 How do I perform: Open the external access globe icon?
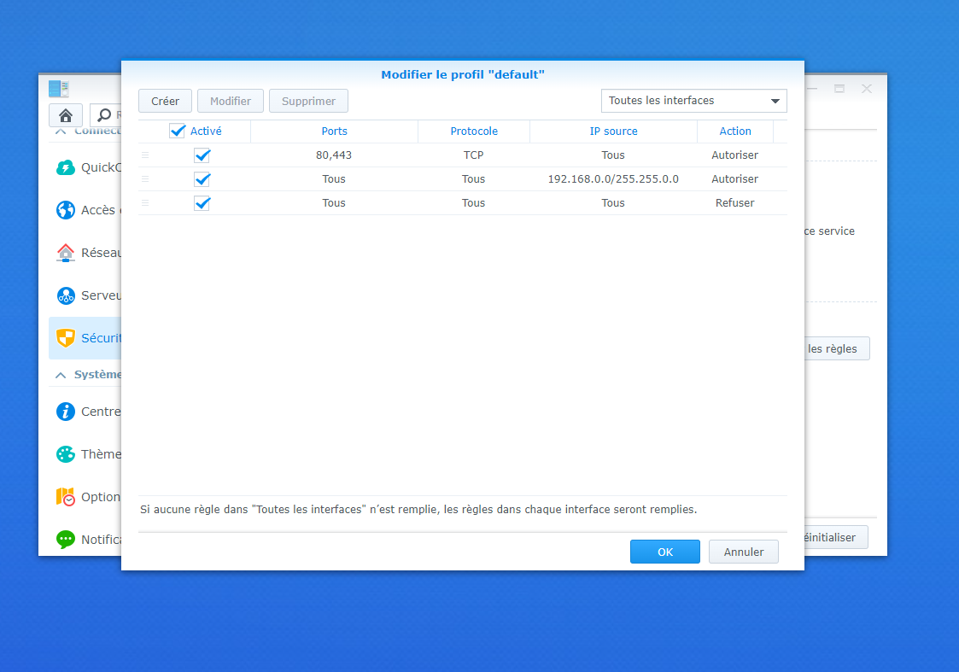[66, 210]
